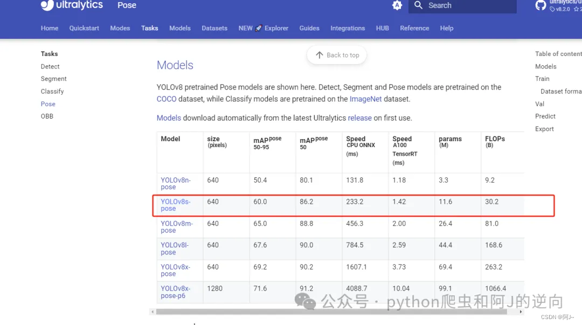Viewport: 582px width, 325px height.
Task: Open the Reference tab
Action: [414, 28]
